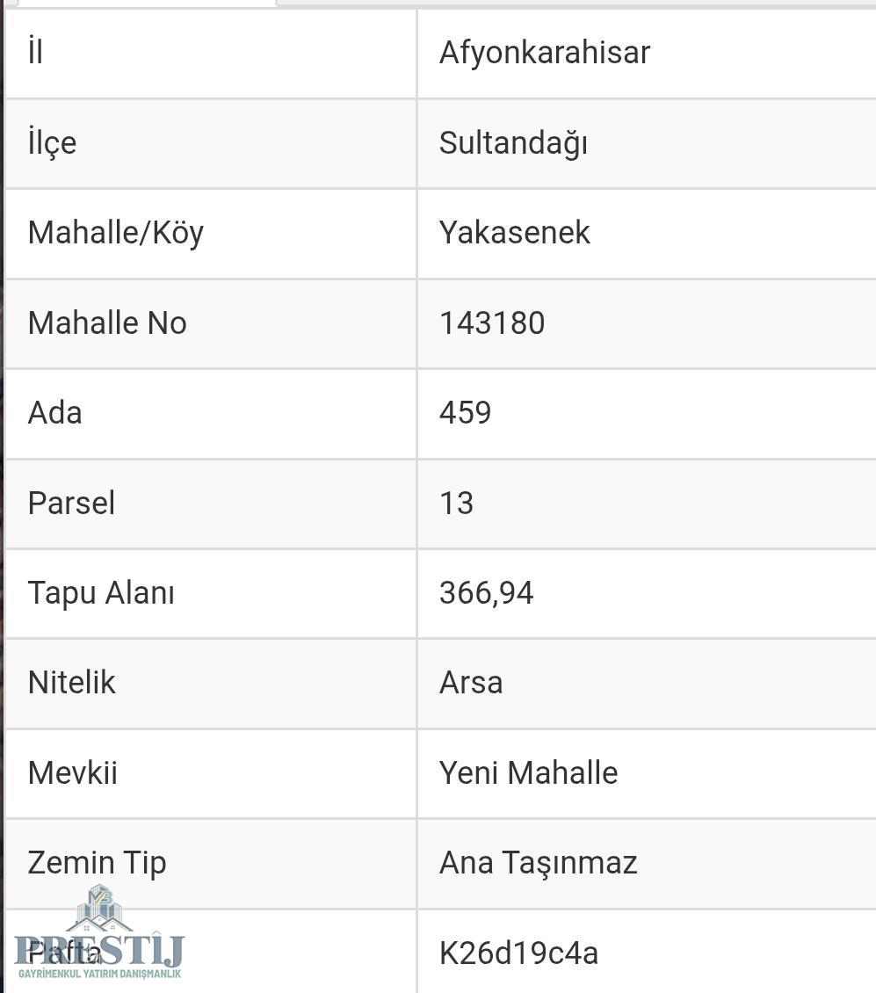Click the Ada value 459
This screenshot has height=993, width=876.
pyautogui.click(x=465, y=413)
